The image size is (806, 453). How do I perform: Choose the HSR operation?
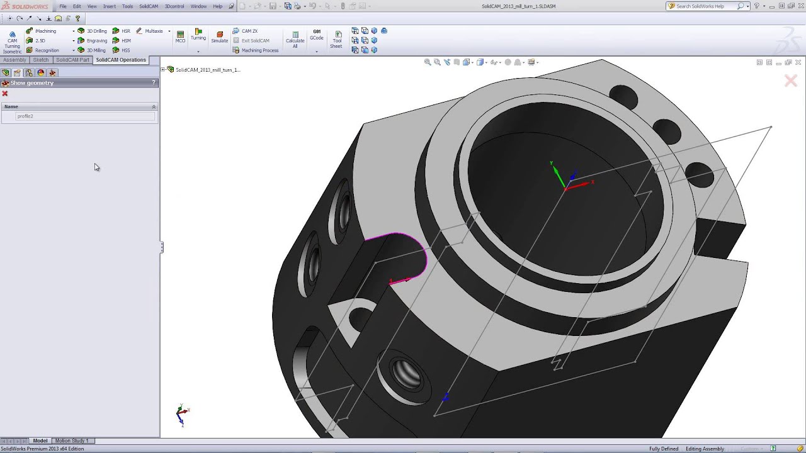pos(122,31)
